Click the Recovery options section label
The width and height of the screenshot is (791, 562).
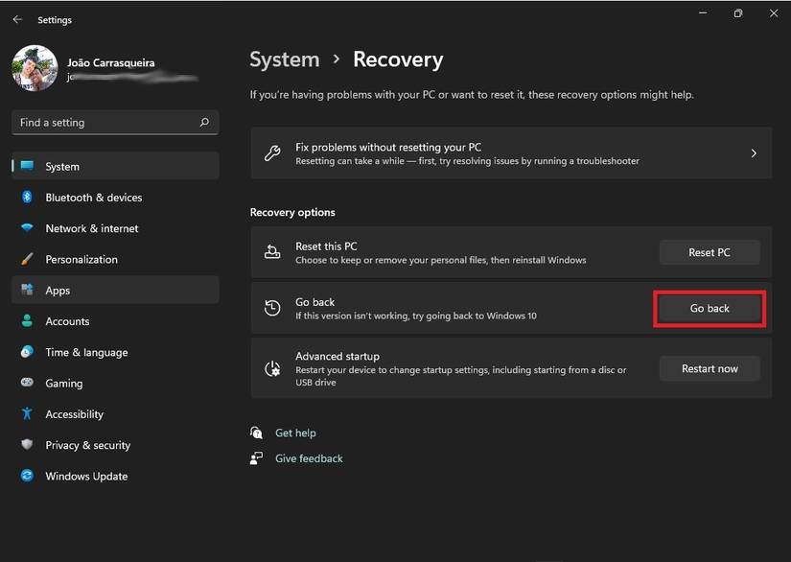pyautogui.click(x=292, y=212)
